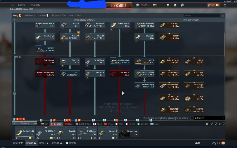The width and height of the screenshot is (237, 148).
Task: Open the mail envelope icon
Action: pos(223,143)
